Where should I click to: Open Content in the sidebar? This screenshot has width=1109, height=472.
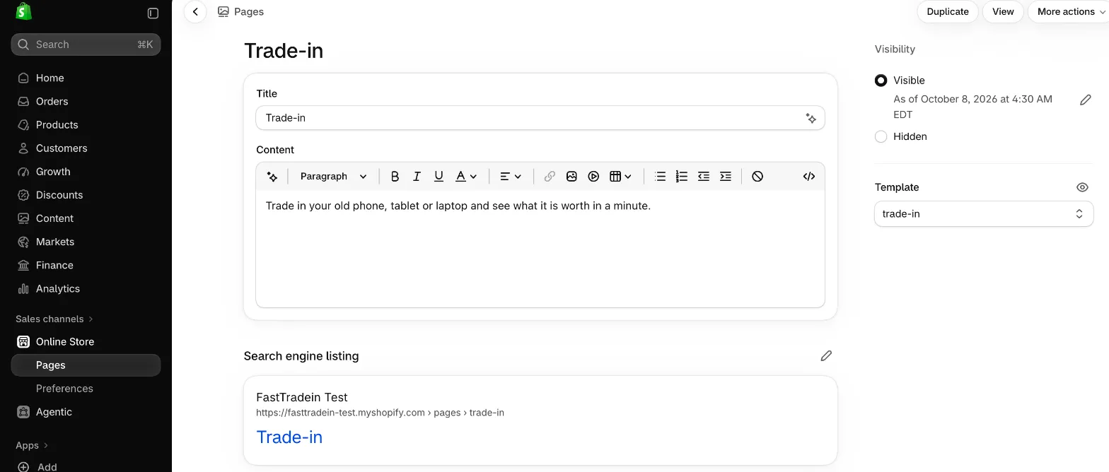pyautogui.click(x=86, y=218)
